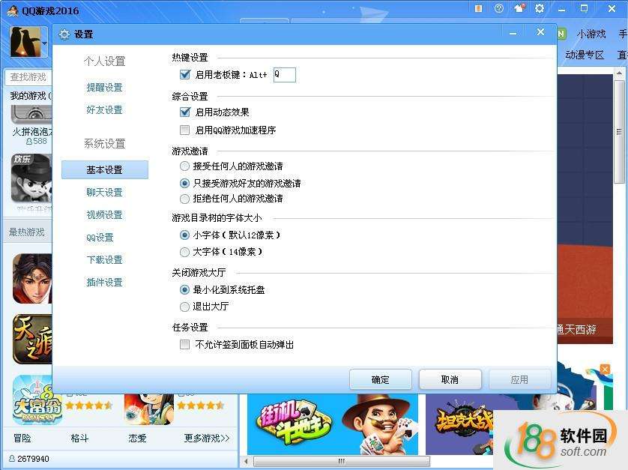This screenshot has height=470, width=628.
Task: Select 最小化到系统托盘 radio
Action: point(184,289)
